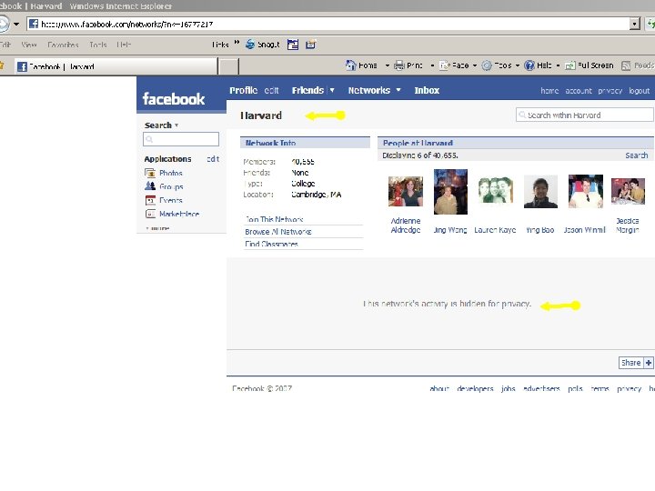
Task: Click into the sidebar search box
Action: click(x=181, y=139)
